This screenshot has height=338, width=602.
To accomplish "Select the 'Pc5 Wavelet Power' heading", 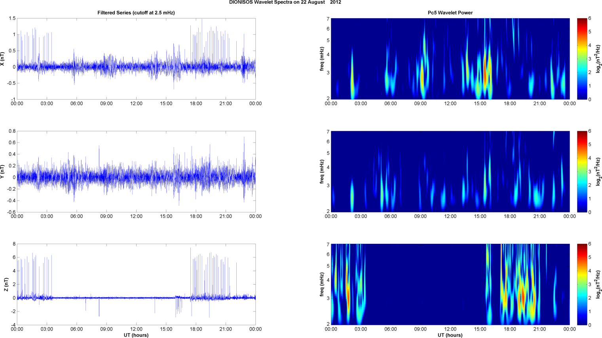I will click(x=450, y=13).
